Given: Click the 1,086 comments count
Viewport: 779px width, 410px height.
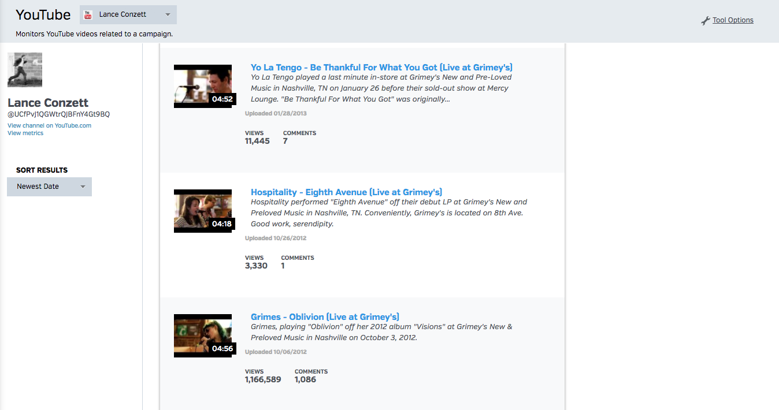Looking at the screenshot, I should click(x=305, y=380).
